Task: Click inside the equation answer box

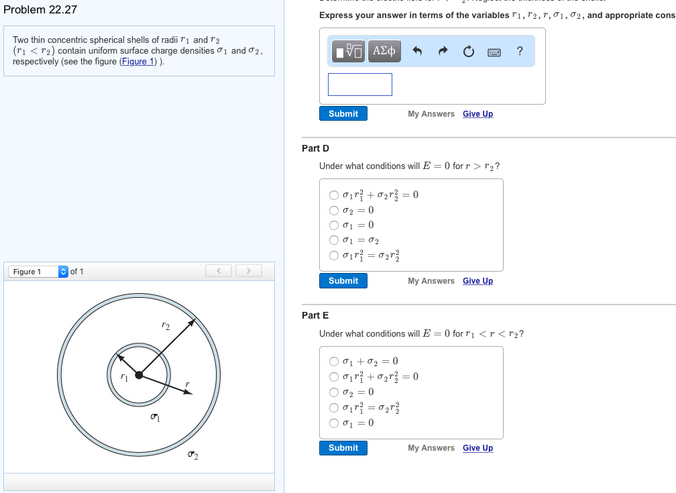Action: point(359,84)
